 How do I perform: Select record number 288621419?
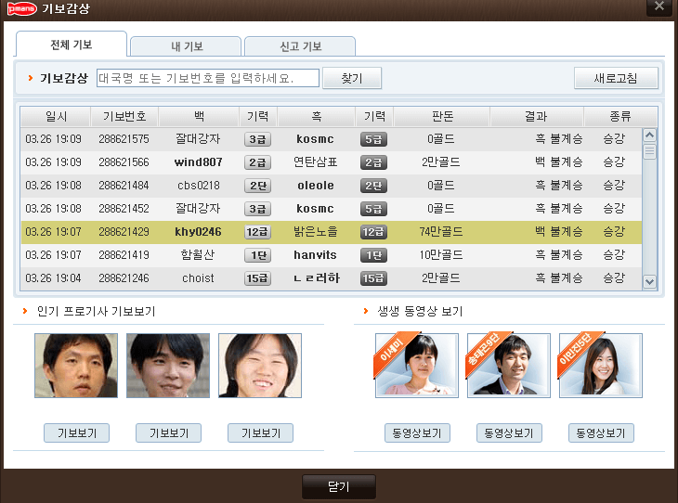click(x=332, y=255)
